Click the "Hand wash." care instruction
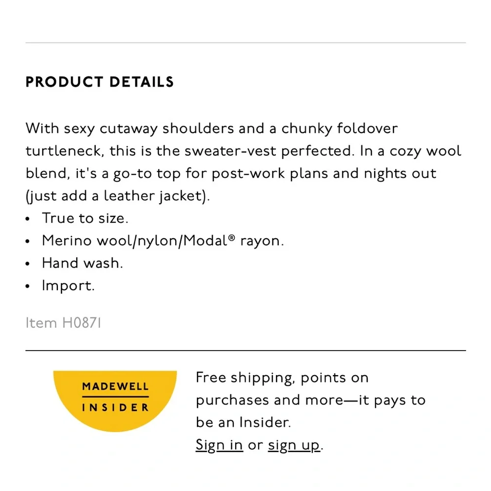The image size is (491, 491). tap(82, 263)
